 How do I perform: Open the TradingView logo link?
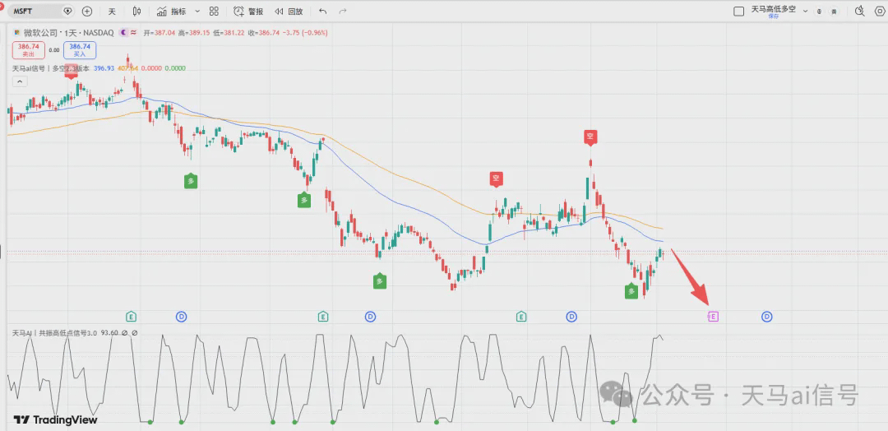[x=56, y=419]
